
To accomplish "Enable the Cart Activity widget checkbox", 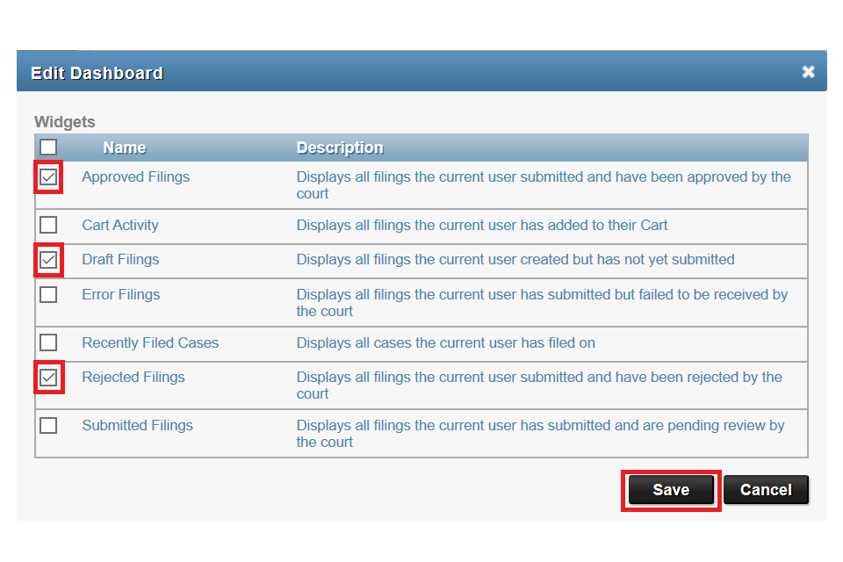I will tap(48, 225).
